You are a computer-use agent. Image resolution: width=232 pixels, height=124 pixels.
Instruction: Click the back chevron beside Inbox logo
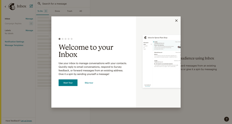(5, 6)
